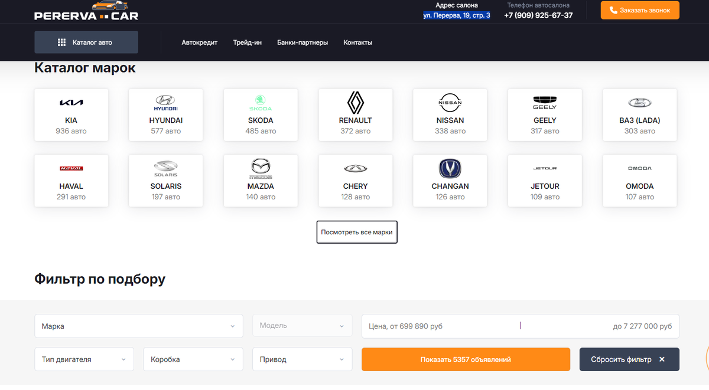Click the MAZDA 140 авто count
709x390 pixels.
pyautogui.click(x=261, y=196)
